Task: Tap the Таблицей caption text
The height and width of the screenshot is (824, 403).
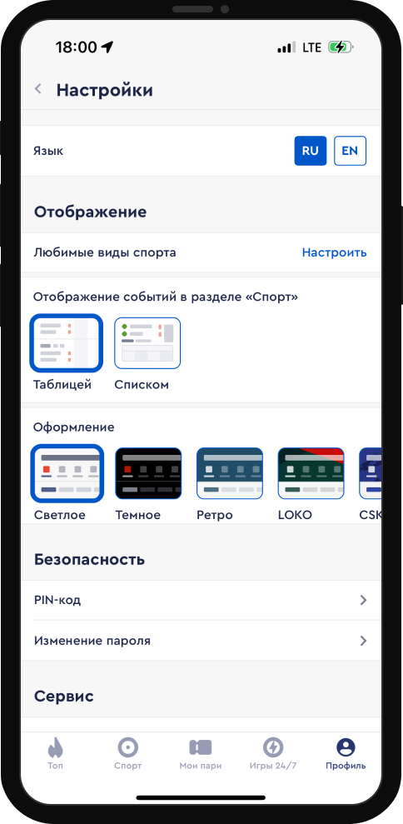Action: pyautogui.click(x=62, y=385)
